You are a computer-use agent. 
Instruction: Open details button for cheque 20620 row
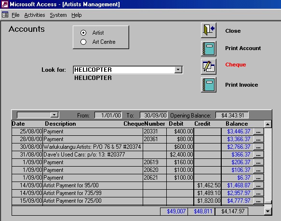click(258, 170)
